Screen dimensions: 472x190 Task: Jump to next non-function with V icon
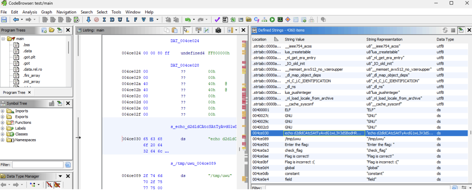tap(143, 20)
